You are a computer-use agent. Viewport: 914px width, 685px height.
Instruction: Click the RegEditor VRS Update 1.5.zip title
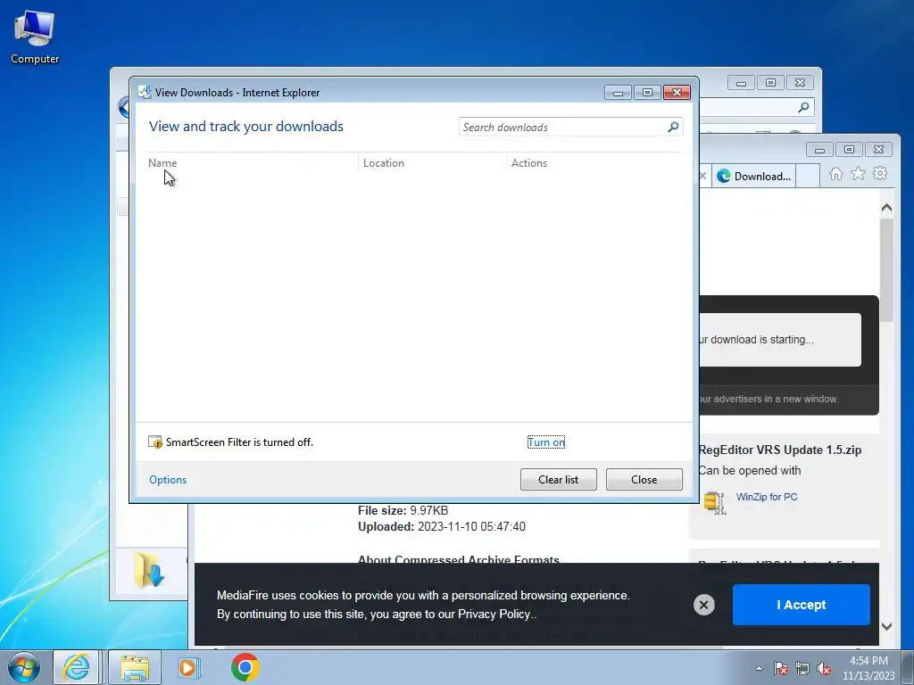(x=780, y=450)
